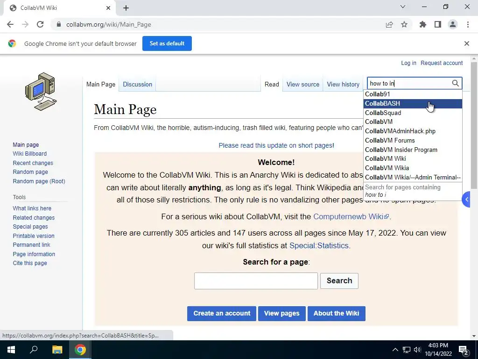View site info via lock icon

(x=59, y=24)
